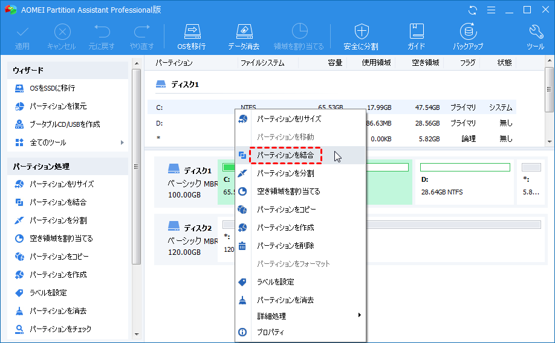
Task: Click sidebar パーティションを結合 icon
Action: click(19, 202)
